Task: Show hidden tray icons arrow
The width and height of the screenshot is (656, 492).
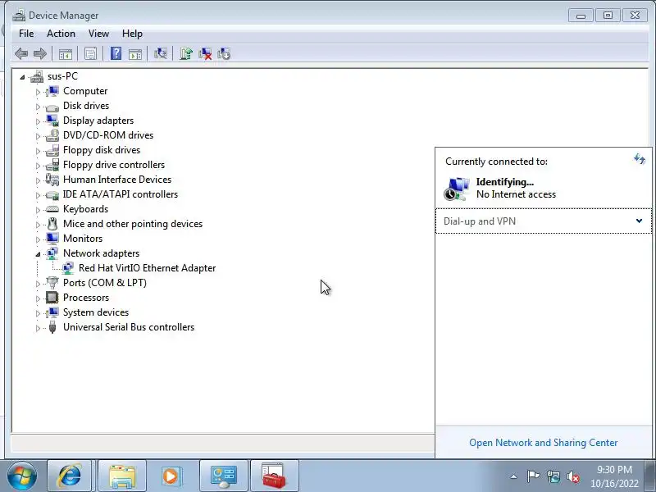Action: pos(514,476)
